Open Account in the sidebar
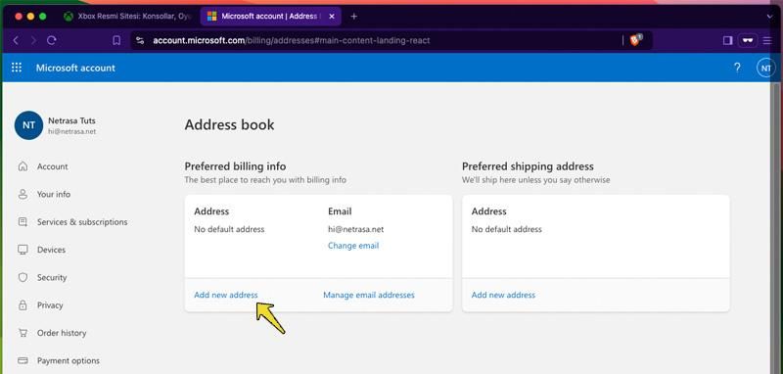The image size is (783, 374). tap(53, 166)
